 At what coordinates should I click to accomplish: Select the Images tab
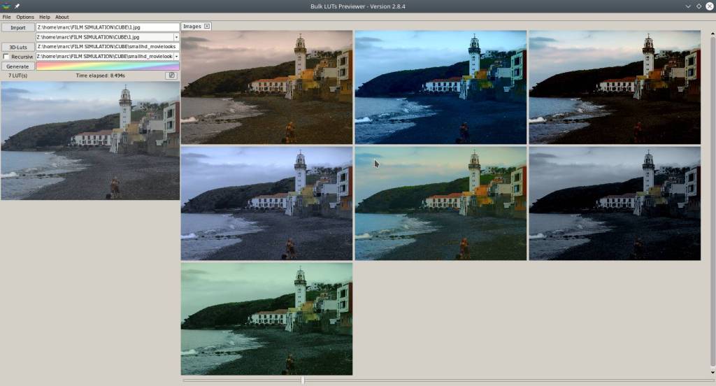coord(192,27)
